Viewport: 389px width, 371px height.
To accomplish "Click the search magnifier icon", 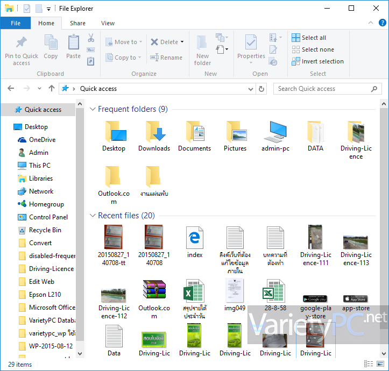I will click(374, 89).
